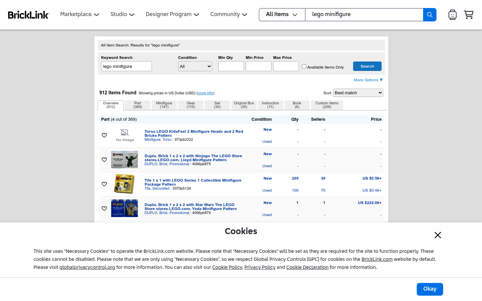Viewport: 482px width, 301px height.
Task: Switch to the Set (30) tab
Action: tap(217, 105)
